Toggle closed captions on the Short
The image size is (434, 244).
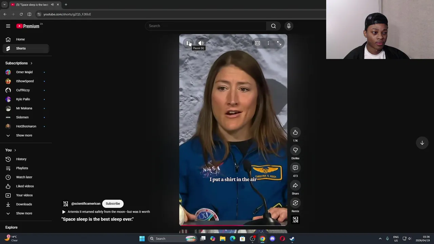point(257,43)
